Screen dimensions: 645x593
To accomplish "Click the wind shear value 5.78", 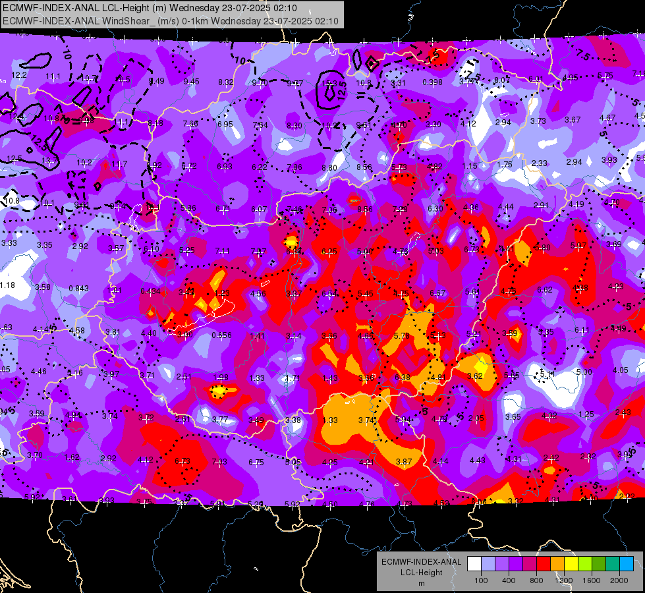I will tap(402, 336).
